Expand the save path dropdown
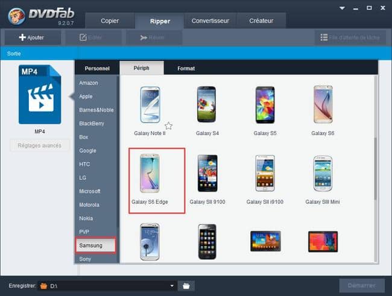This screenshot has width=392, height=296. coord(172,286)
